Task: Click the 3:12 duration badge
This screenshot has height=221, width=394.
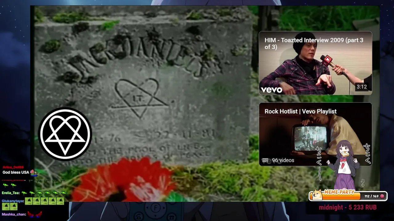Action: click(362, 87)
